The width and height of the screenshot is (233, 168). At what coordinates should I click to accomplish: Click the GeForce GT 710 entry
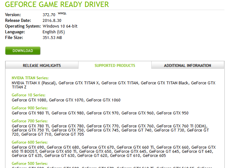coord(36,134)
